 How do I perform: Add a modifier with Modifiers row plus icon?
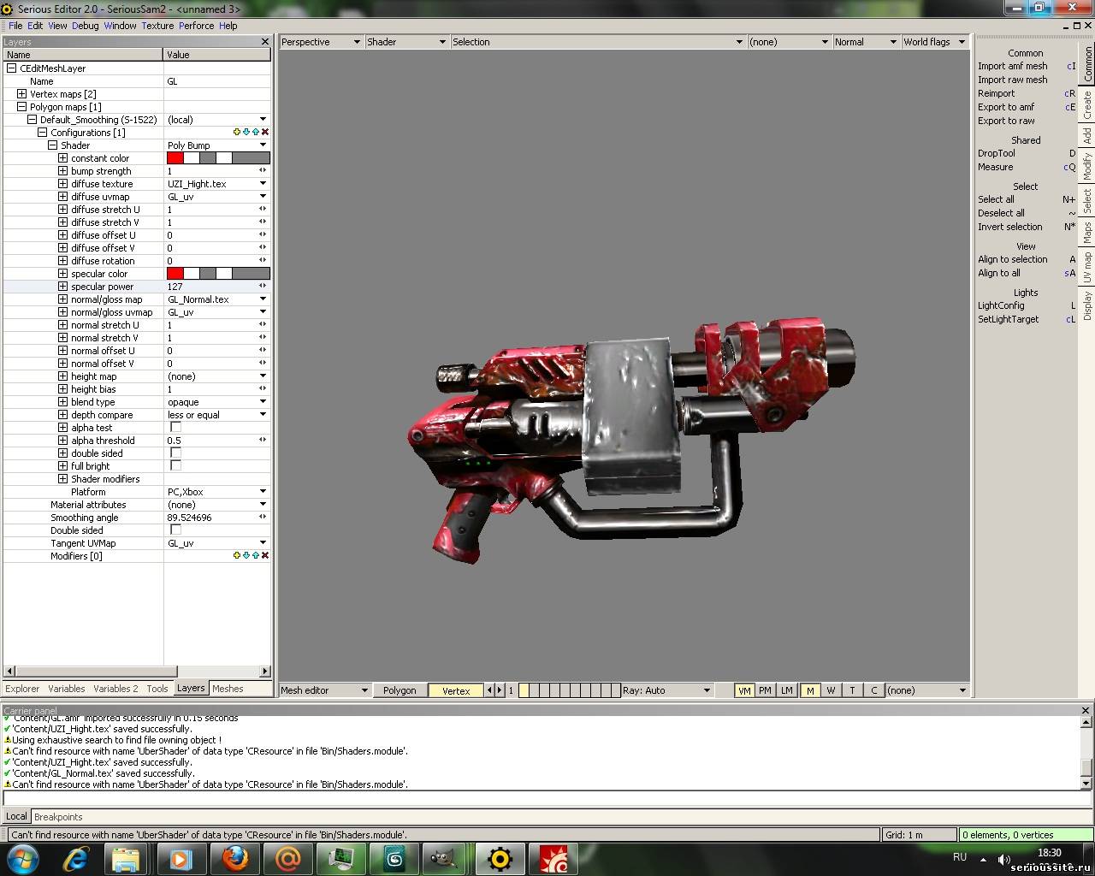[x=237, y=555]
